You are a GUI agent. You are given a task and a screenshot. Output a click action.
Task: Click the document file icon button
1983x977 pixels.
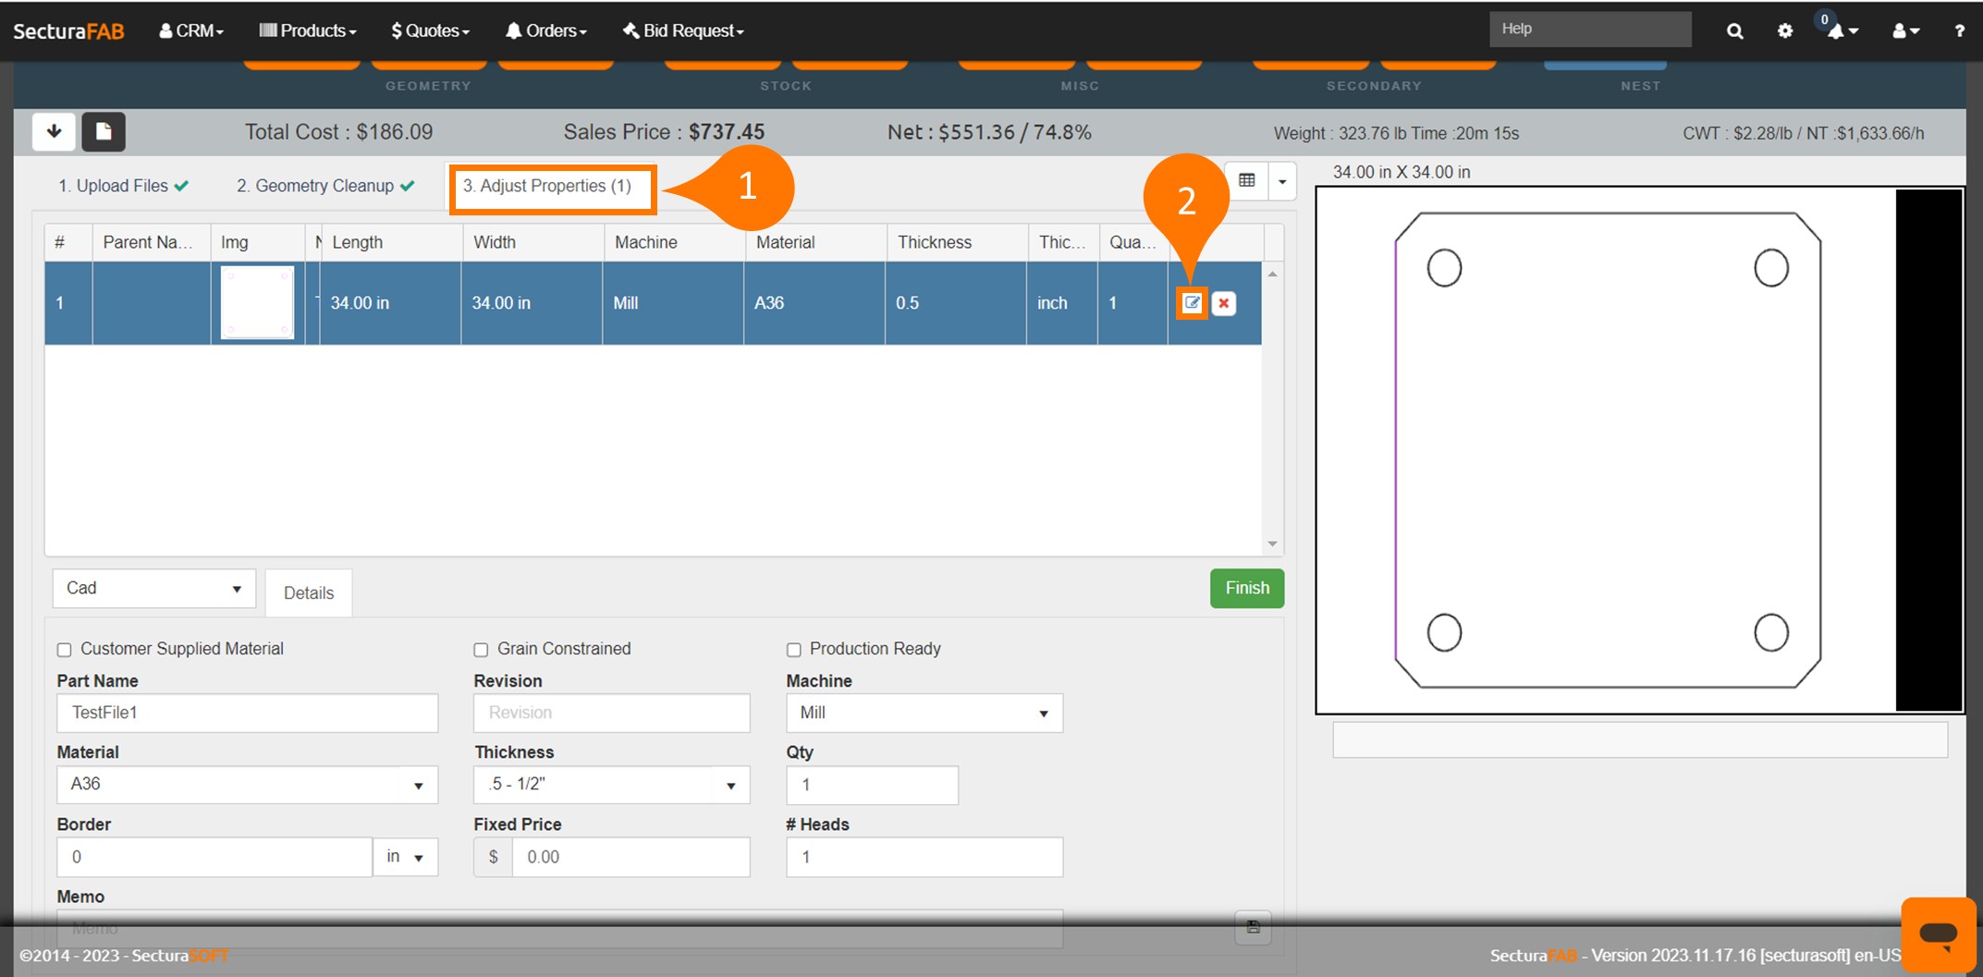104,131
